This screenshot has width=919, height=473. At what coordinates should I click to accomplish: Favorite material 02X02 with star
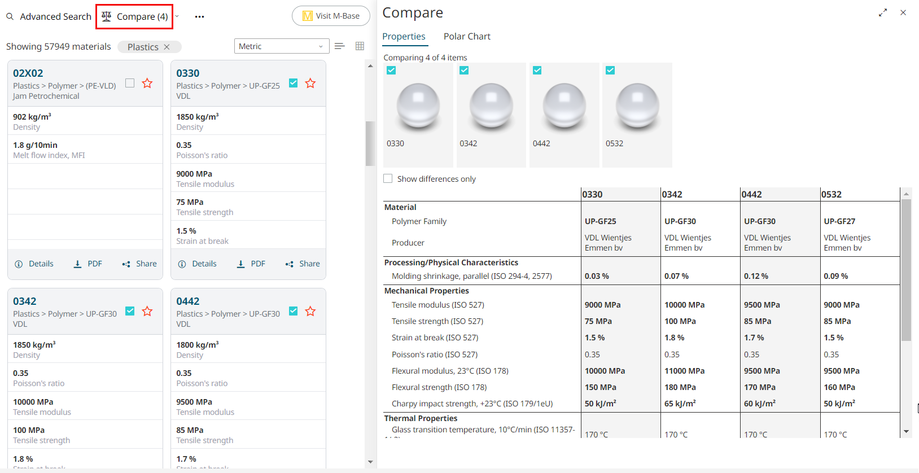coord(147,83)
